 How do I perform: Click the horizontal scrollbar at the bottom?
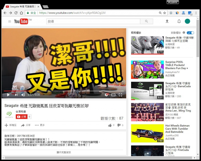click(98, 158)
